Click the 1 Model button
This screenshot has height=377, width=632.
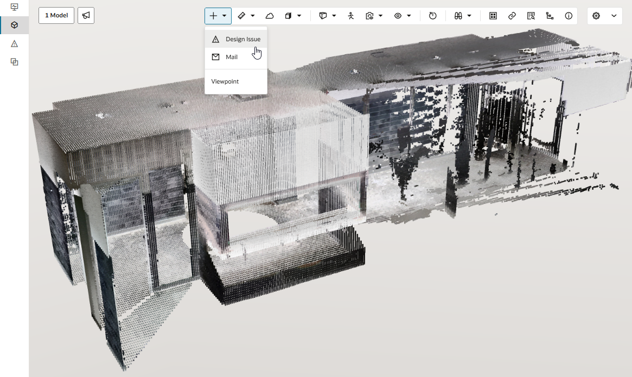[x=56, y=15]
